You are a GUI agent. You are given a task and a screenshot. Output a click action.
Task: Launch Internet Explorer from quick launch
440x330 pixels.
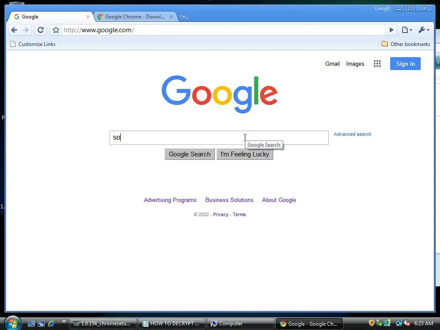coord(52,324)
